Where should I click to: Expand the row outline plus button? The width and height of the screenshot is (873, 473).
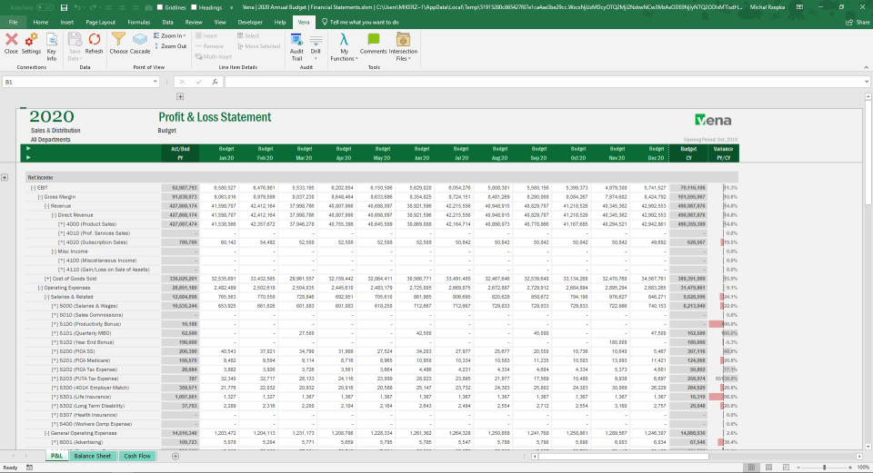click(6, 177)
